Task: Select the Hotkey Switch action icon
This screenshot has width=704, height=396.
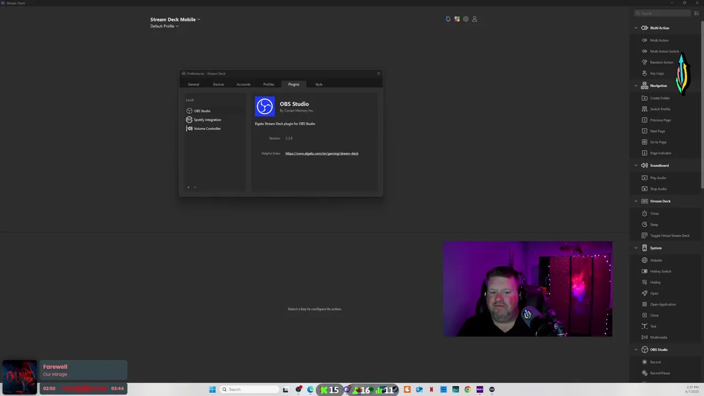Action: click(645, 271)
